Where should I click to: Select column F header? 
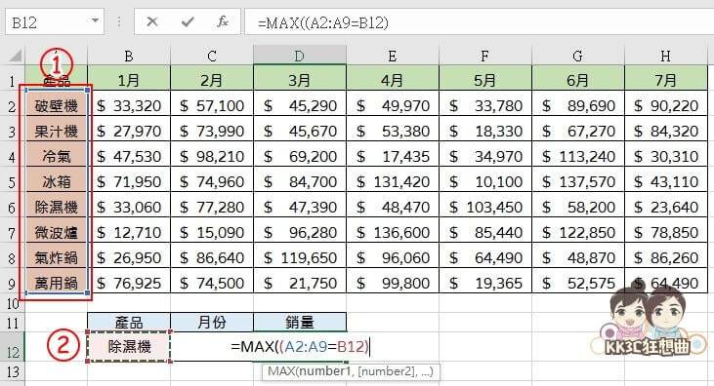(x=485, y=56)
